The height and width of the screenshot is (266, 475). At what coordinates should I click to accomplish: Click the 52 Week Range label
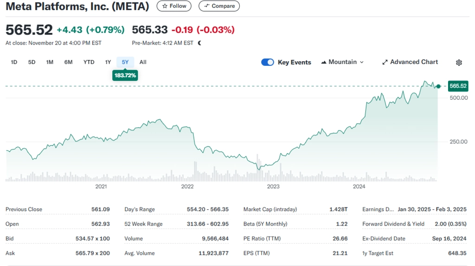pyautogui.click(x=143, y=224)
